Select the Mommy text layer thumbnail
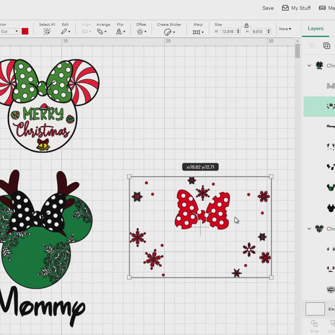The height and width of the screenshot is (335, 335). [x=331, y=126]
